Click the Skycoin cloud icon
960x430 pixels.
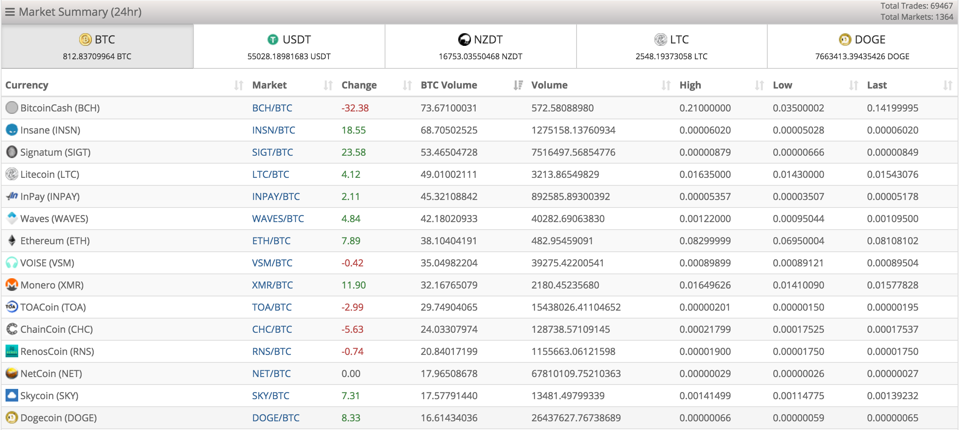pyautogui.click(x=12, y=395)
